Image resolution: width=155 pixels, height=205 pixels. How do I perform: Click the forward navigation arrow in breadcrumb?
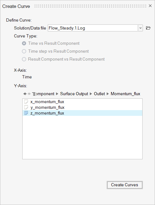click(x=29, y=94)
